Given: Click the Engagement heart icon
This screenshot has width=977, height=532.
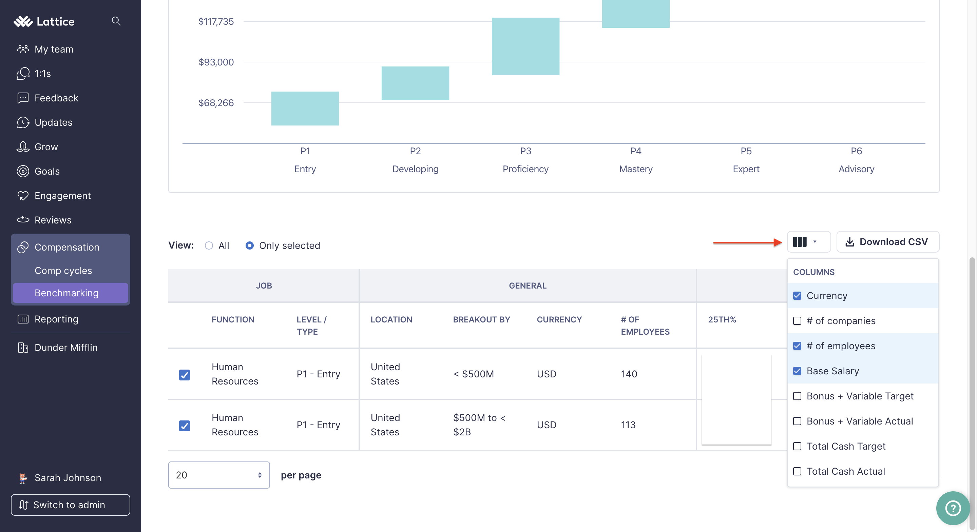Looking at the screenshot, I should coord(23,196).
